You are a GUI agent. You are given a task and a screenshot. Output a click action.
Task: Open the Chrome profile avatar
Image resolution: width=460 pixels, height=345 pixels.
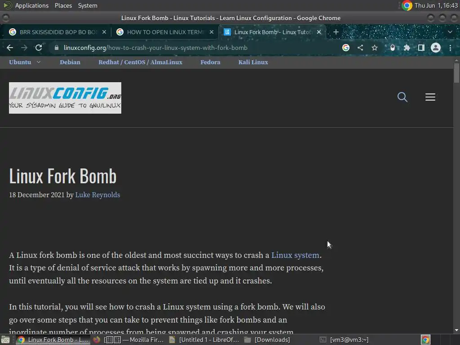click(436, 48)
